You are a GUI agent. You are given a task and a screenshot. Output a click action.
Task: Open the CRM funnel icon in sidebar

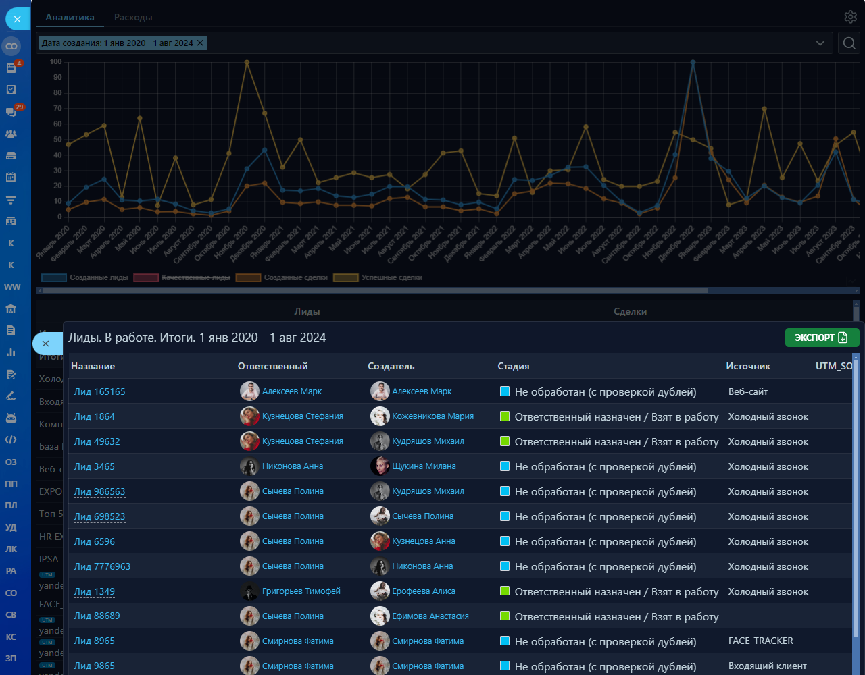11,200
